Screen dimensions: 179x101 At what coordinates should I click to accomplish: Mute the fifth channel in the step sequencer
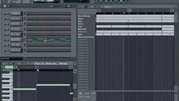point(2,35)
